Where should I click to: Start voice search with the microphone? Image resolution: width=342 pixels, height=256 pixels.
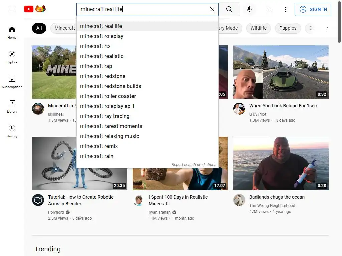(249, 9)
